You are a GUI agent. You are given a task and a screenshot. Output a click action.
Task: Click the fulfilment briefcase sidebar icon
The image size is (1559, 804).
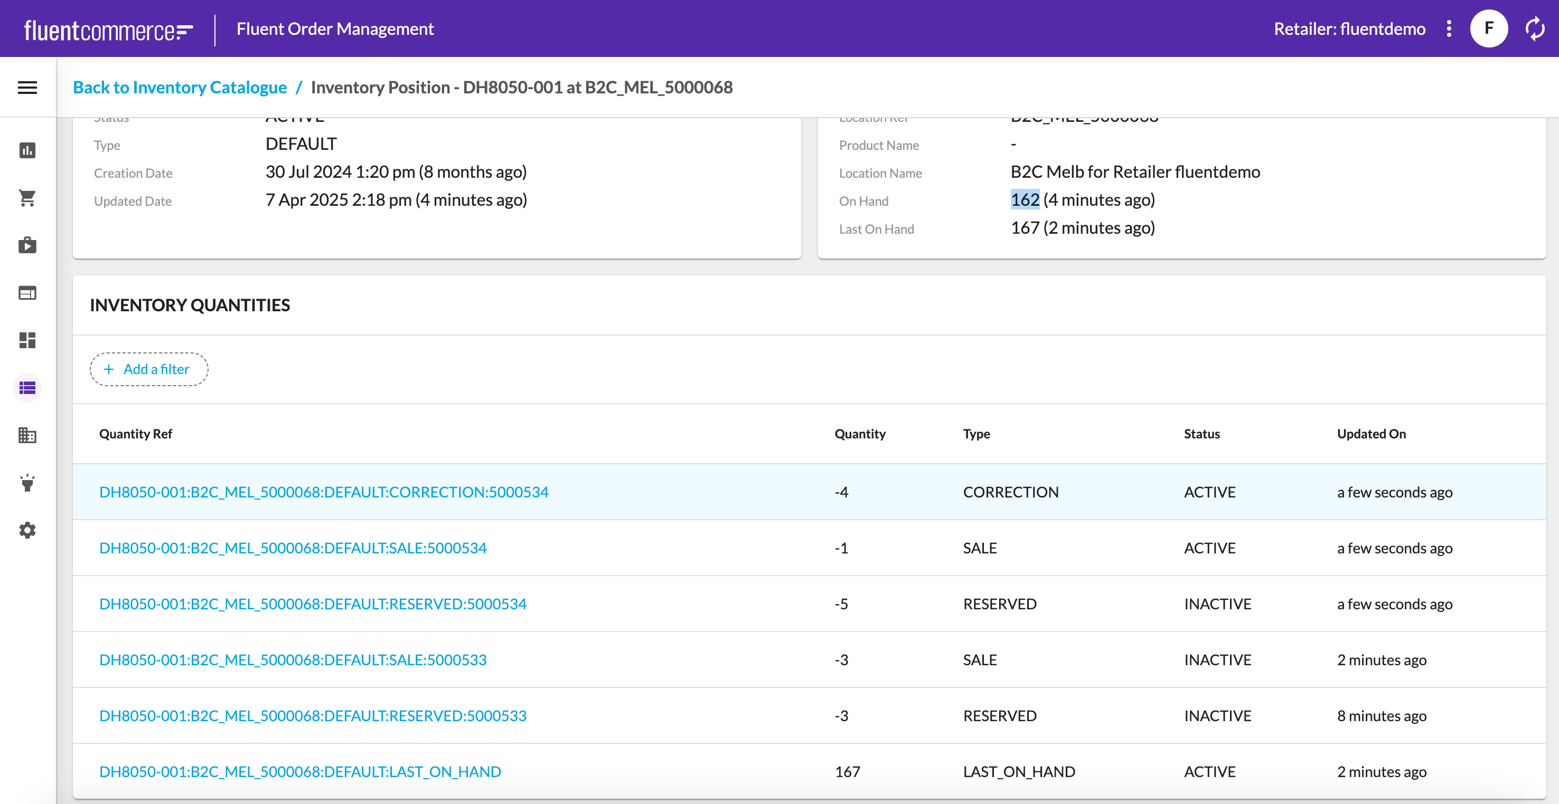point(27,245)
